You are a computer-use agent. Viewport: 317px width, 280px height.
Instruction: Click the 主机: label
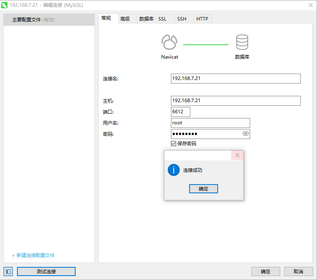click(x=108, y=101)
